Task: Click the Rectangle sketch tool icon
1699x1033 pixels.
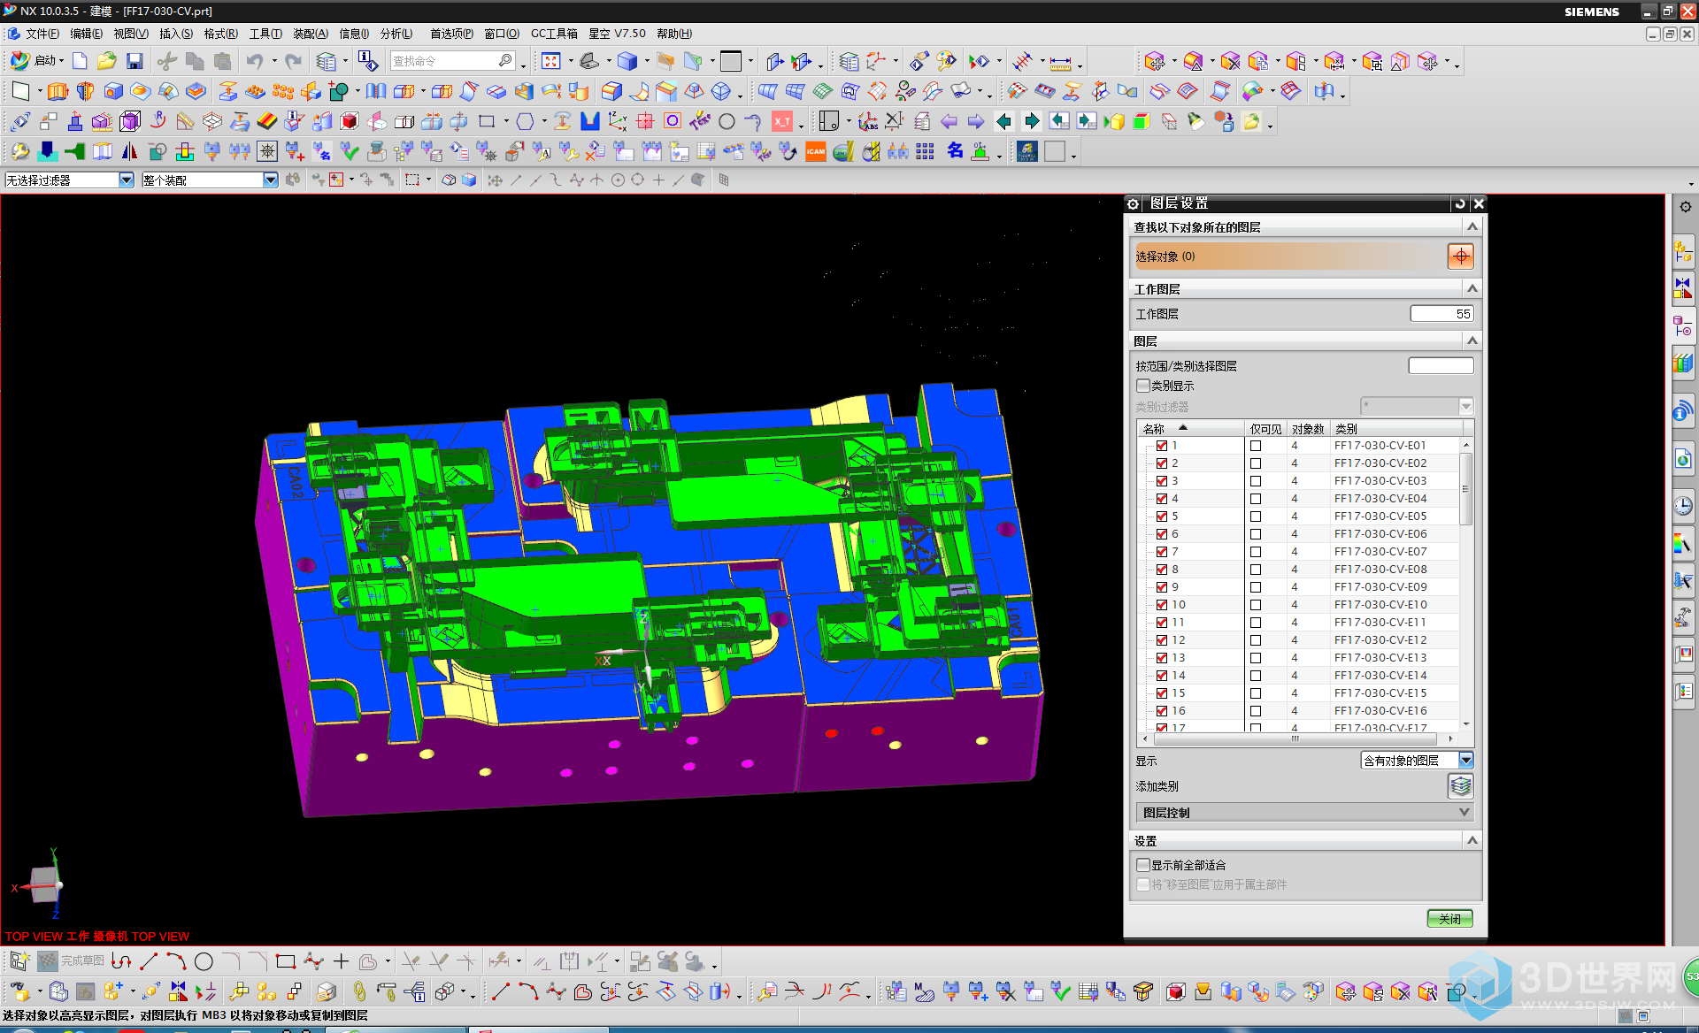Action: click(285, 961)
